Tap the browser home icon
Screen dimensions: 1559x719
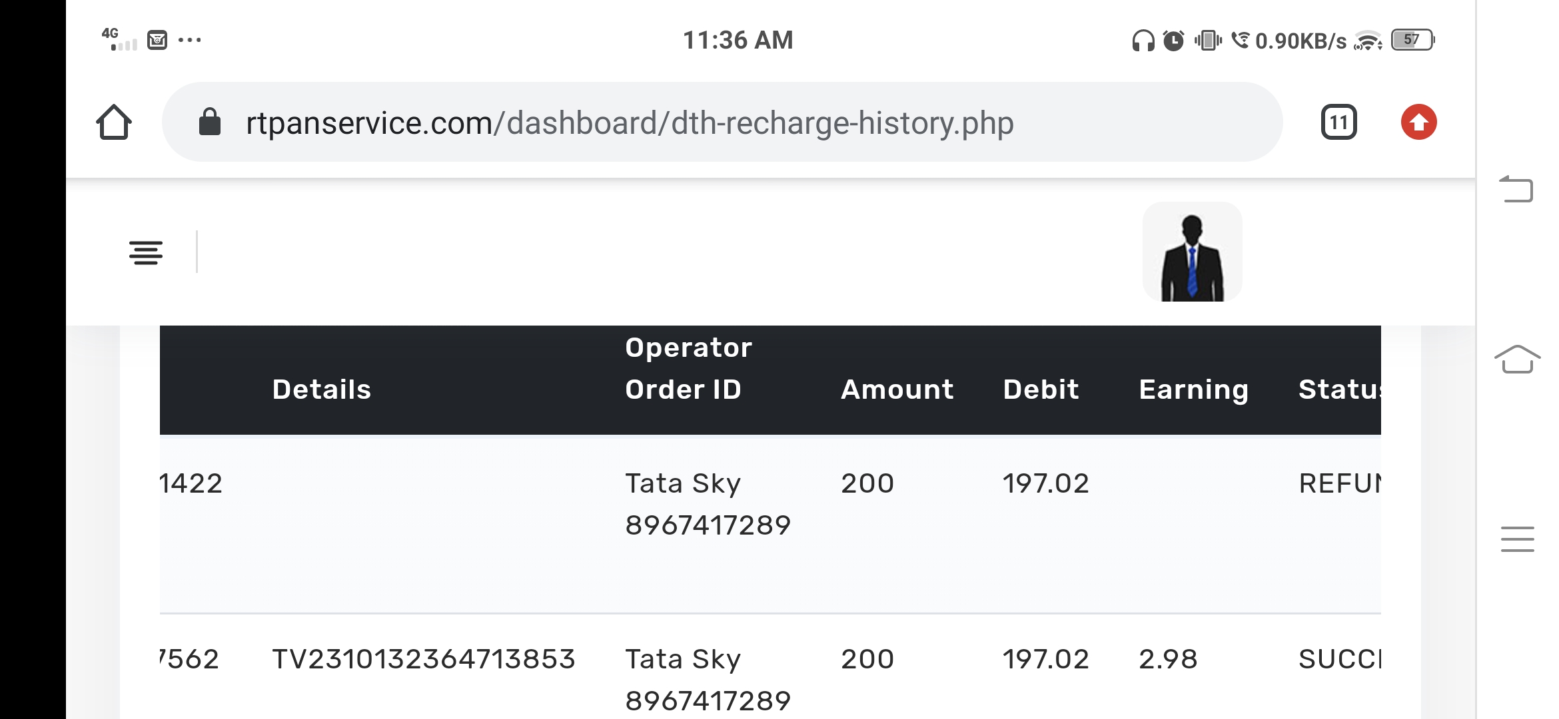pos(114,122)
